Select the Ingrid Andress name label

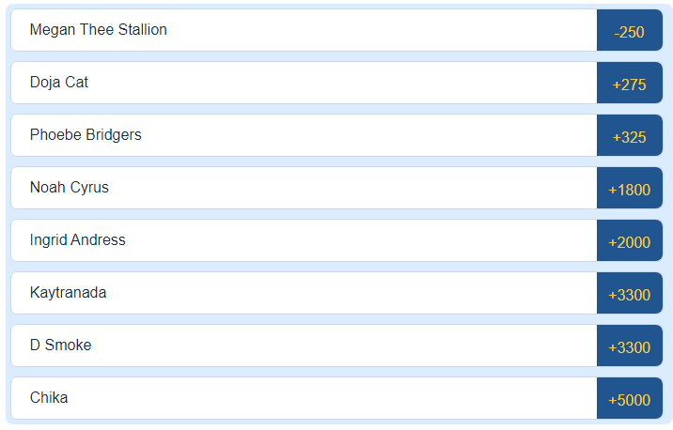pos(77,240)
